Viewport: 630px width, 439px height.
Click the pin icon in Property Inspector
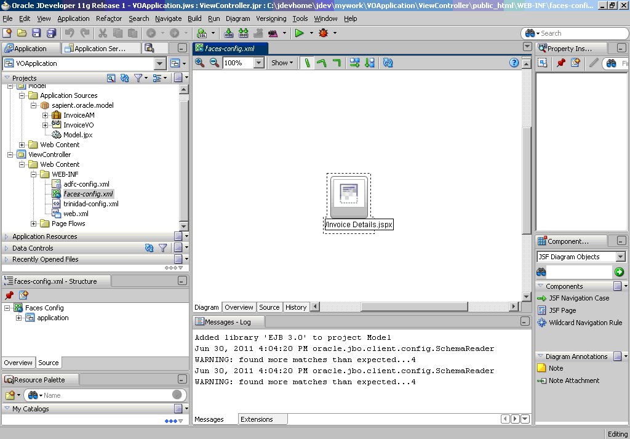point(561,63)
